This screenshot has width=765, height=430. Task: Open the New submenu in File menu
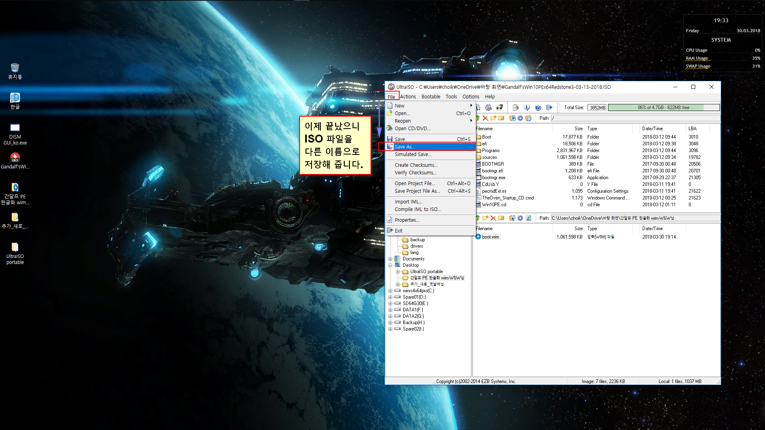click(430, 106)
